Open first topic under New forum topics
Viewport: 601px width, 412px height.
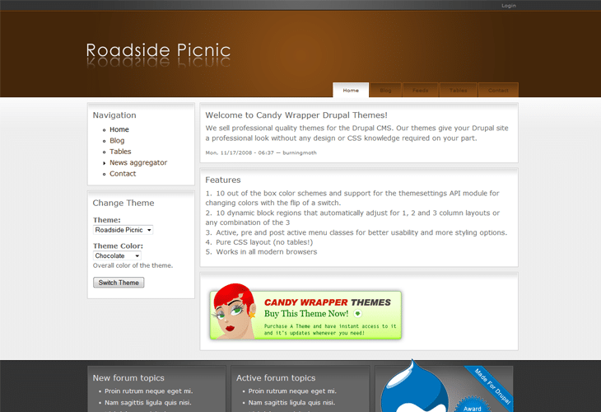point(148,391)
